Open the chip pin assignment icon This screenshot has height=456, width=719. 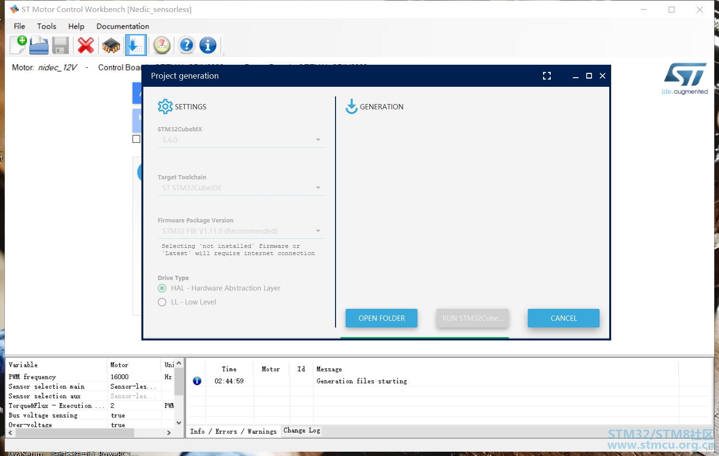[111, 46]
